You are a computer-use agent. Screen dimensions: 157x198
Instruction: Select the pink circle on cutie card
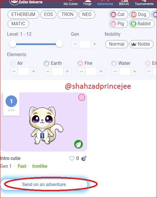(82, 97)
